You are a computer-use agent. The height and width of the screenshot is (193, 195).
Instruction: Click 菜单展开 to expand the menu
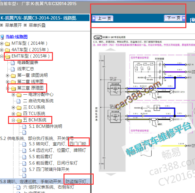click(13, 25)
